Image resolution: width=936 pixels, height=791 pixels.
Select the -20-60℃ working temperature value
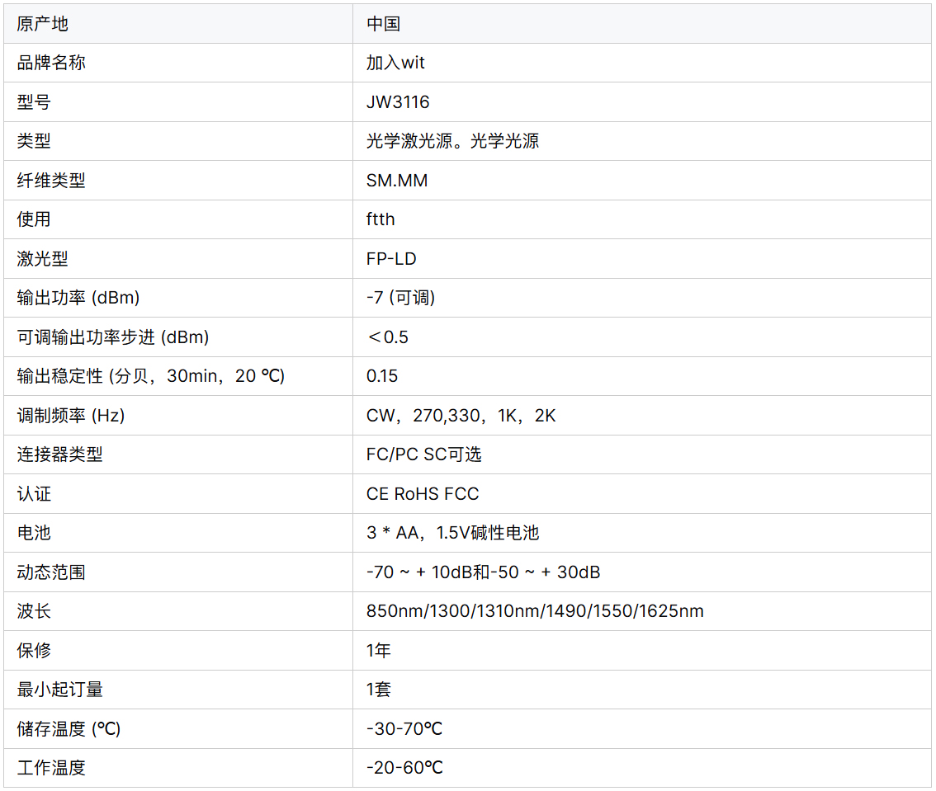(404, 768)
